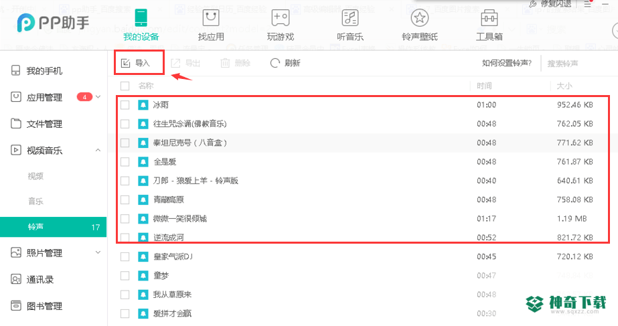Click the bell icon beside 童梦
The height and width of the screenshot is (326, 618).
point(143,276)
